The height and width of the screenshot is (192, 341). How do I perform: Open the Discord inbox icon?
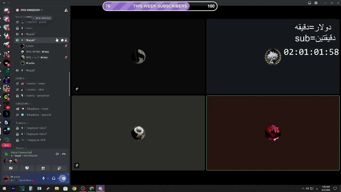pos(310,3)
